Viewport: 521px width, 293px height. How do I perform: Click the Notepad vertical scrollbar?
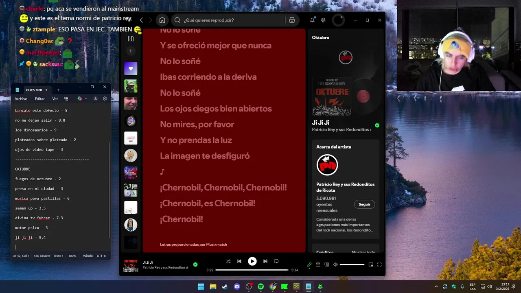coord(109,190)
